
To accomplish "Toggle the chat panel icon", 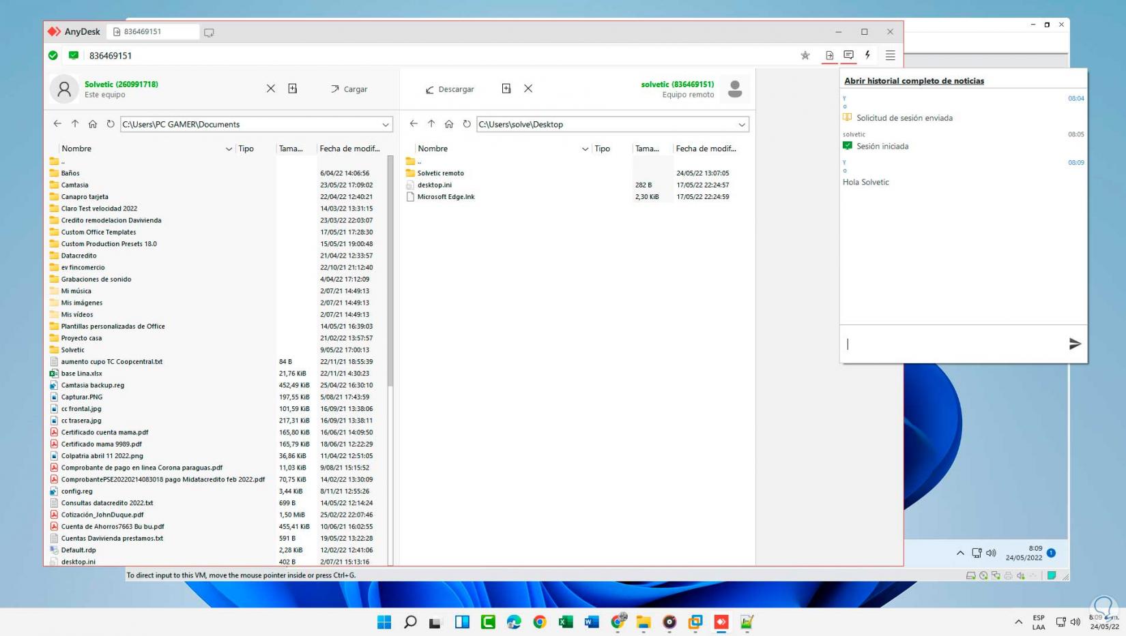I will tap(848, 55).
